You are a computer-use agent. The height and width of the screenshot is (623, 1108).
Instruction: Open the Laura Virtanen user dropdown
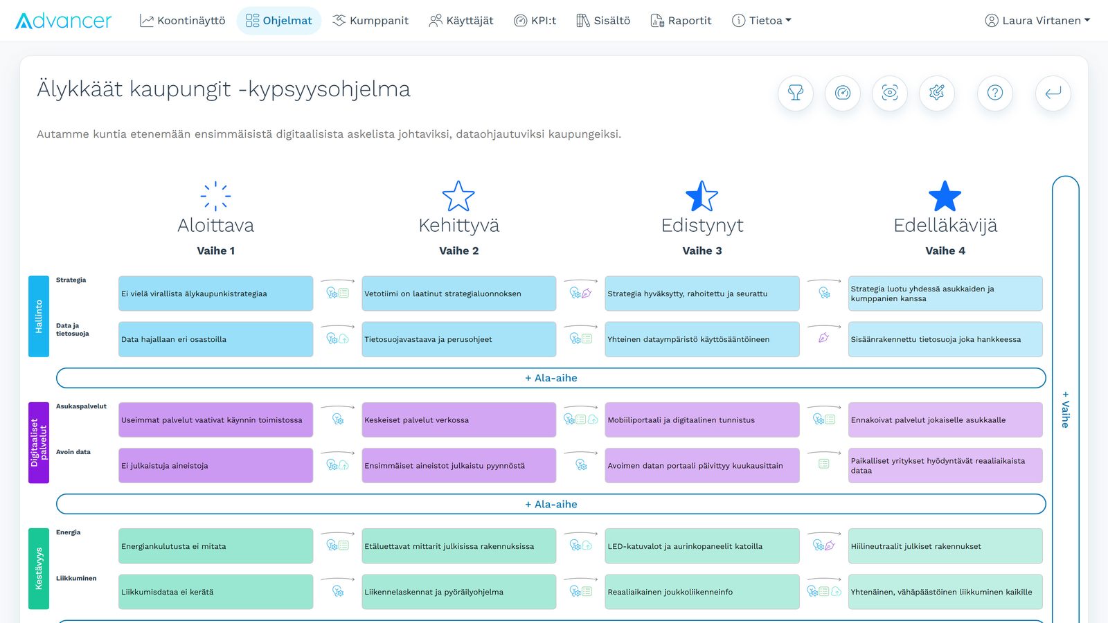tap(1037, 21)
